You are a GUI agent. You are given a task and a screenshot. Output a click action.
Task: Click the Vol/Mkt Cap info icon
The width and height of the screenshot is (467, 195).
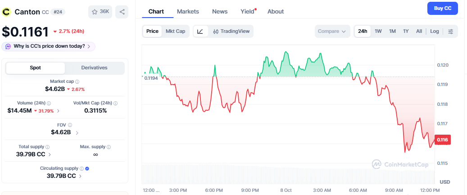[116, 103]
